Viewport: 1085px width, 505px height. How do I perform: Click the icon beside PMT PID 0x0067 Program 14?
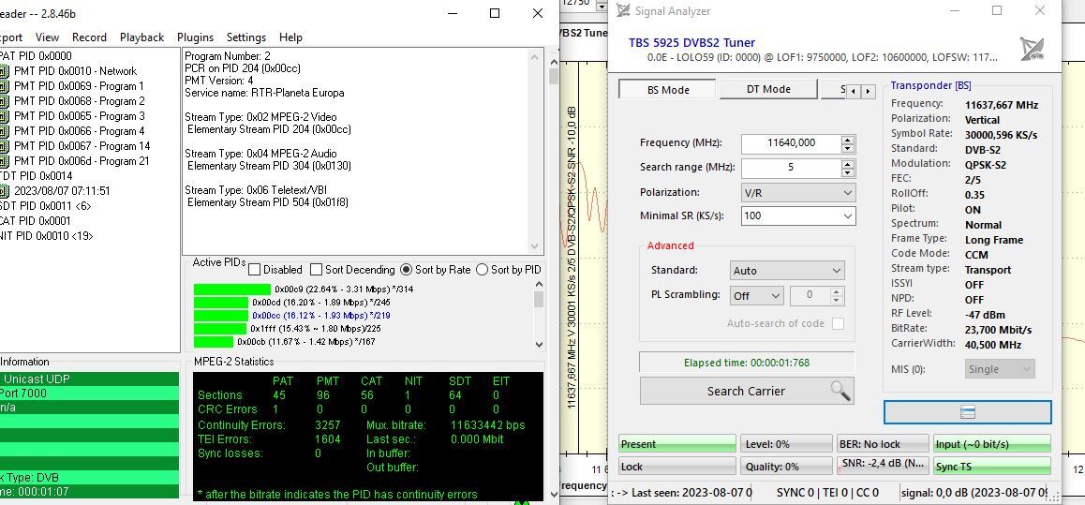tap(4, 146)
